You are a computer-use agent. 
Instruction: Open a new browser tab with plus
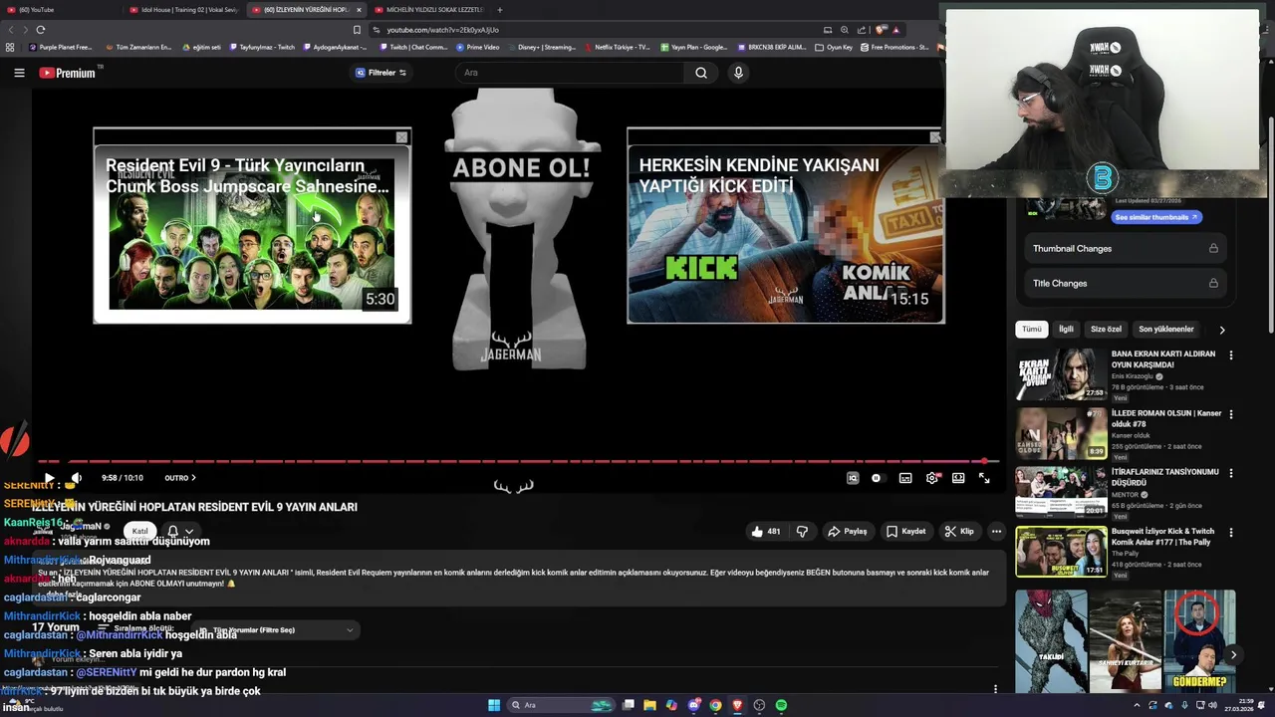pos(500,10)
